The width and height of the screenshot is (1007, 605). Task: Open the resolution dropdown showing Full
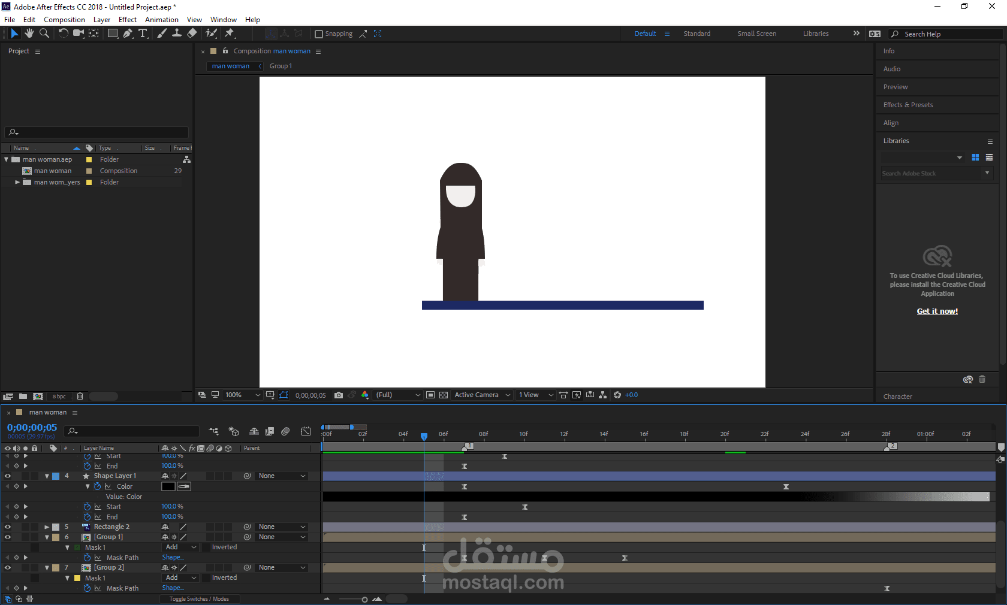click(398, 395)
